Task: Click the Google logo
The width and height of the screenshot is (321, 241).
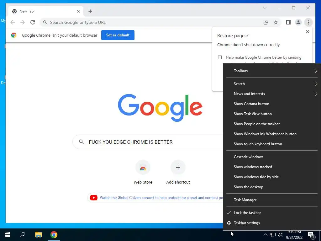Action: [x=160, y=108]
